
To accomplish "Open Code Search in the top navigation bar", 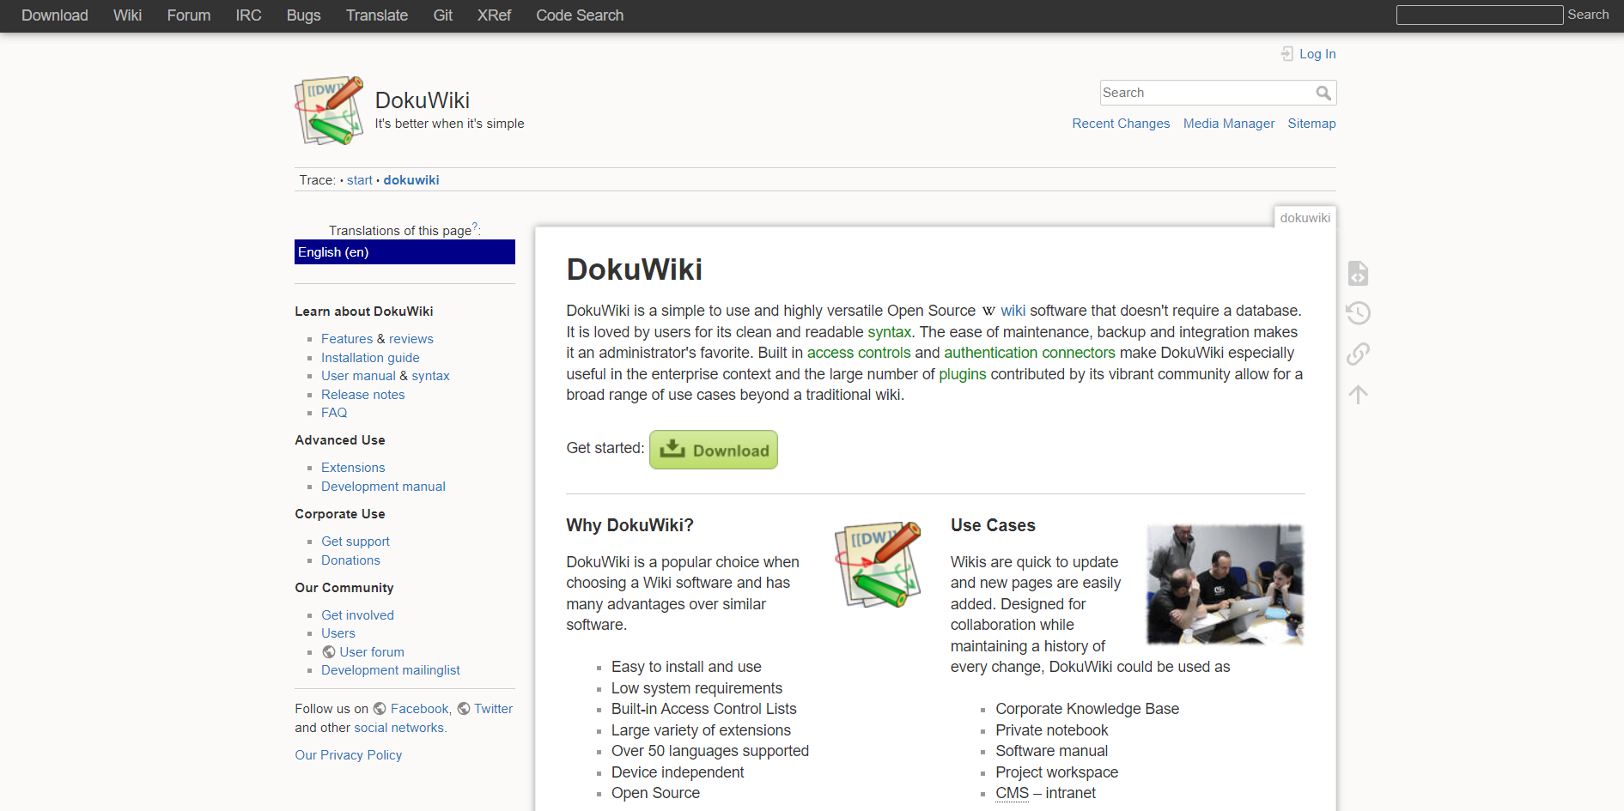I will click(x=581, y=15).
